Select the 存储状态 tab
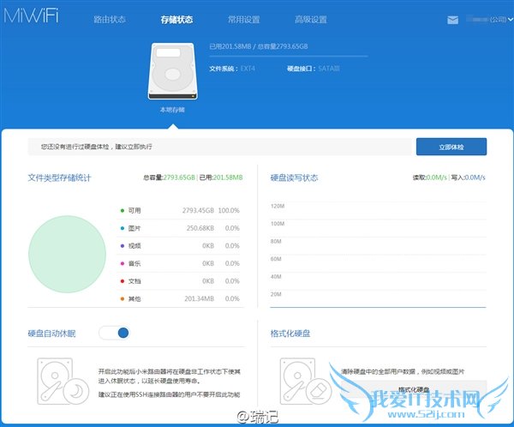The width and height of the screenshot is (514, 427). click(176, 20)
